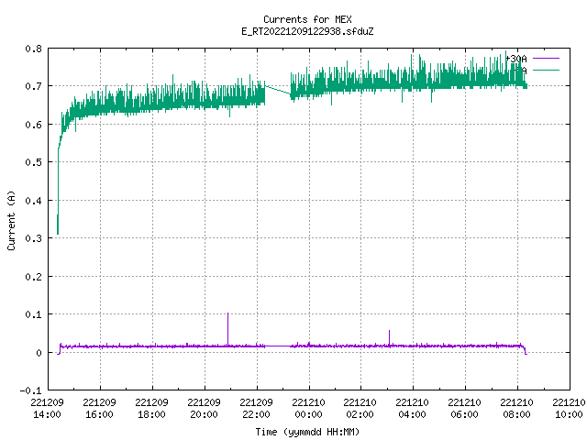Click the "221209 20:00" x-axis tick label
The height and width of the screenshot is (440, 587).
(x=204, y=409)
